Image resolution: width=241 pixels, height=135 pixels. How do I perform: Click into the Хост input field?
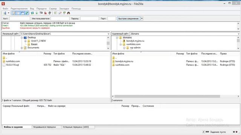tap(20, 18)
